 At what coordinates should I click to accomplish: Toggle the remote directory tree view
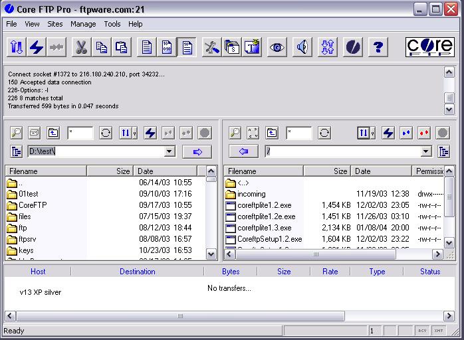[443, 151]
